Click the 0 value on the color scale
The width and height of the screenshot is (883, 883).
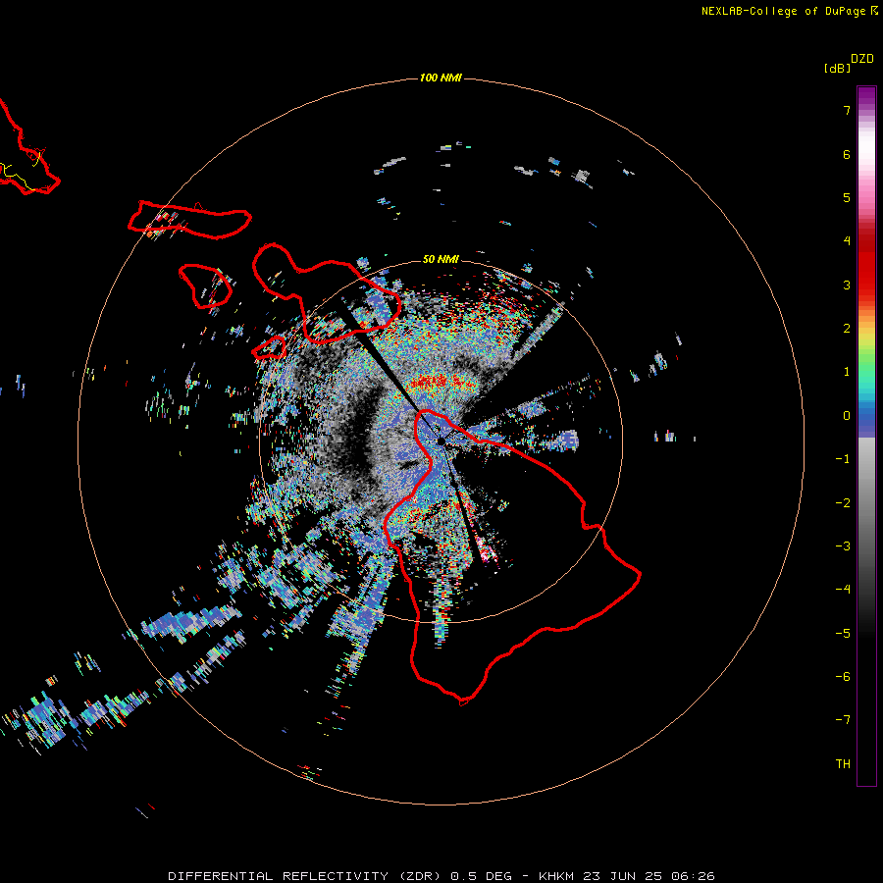tap(847, 416)
